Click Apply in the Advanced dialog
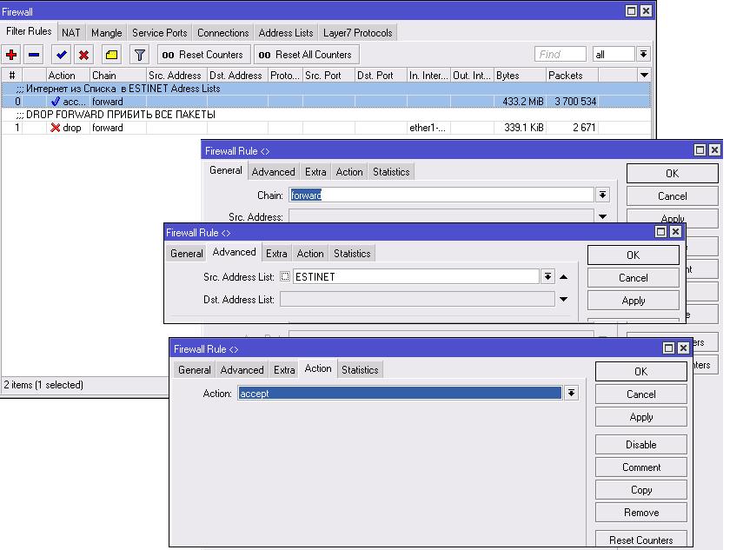730x550 pixels. (x=634, y=301)
